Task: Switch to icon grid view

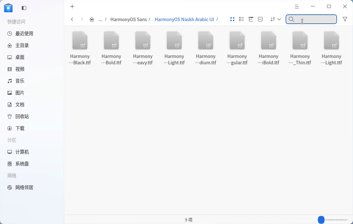Action: pyautogui.click(x=232, y=19)
